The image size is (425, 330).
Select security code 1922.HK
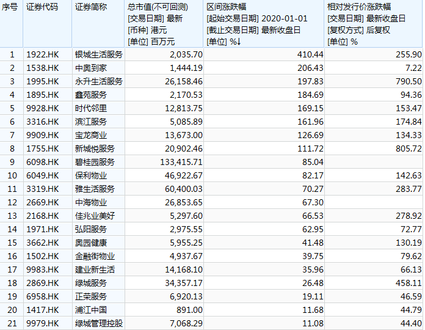(43, 54)
